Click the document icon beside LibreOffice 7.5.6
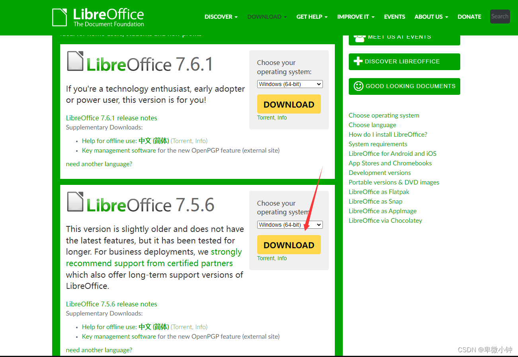518x357 pixels. pyautogui.click(x=75, y=202)
